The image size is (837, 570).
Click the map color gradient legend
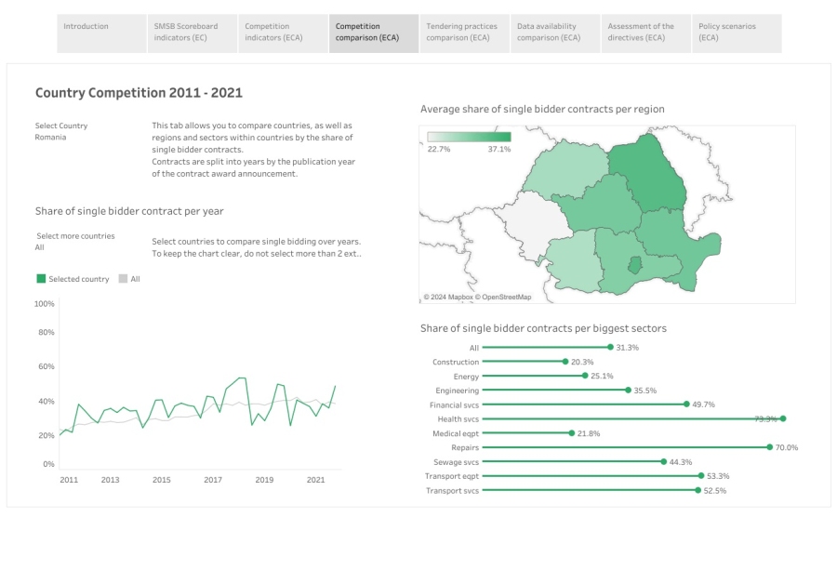(x=469, y=138)
